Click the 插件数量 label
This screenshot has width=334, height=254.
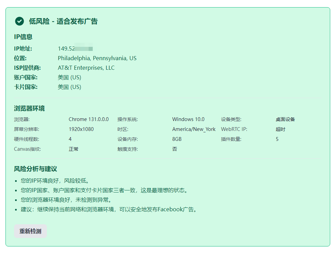point(231,139)
